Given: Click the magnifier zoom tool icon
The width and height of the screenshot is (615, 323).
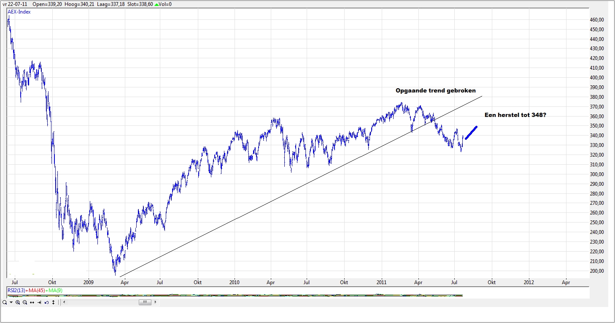Looking at the screenshot, I should point(4,302).
